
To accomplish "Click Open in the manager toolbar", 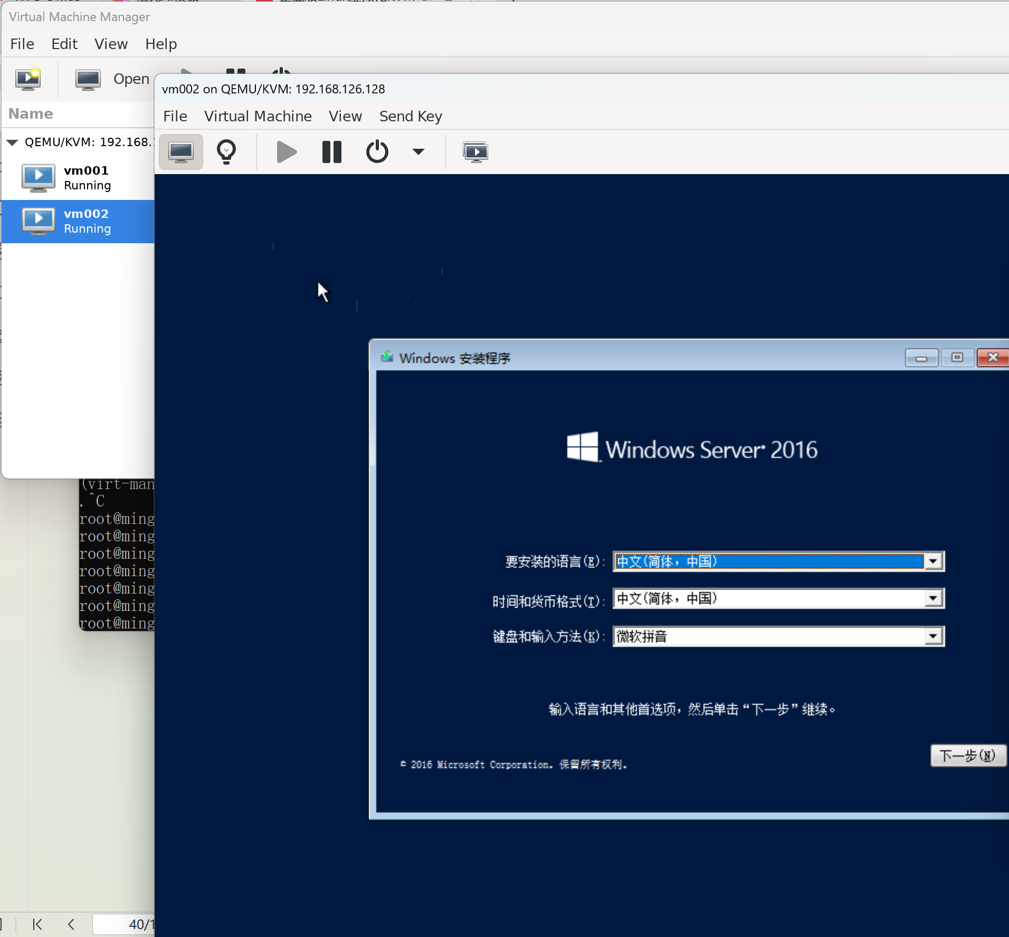I will 113,79.
